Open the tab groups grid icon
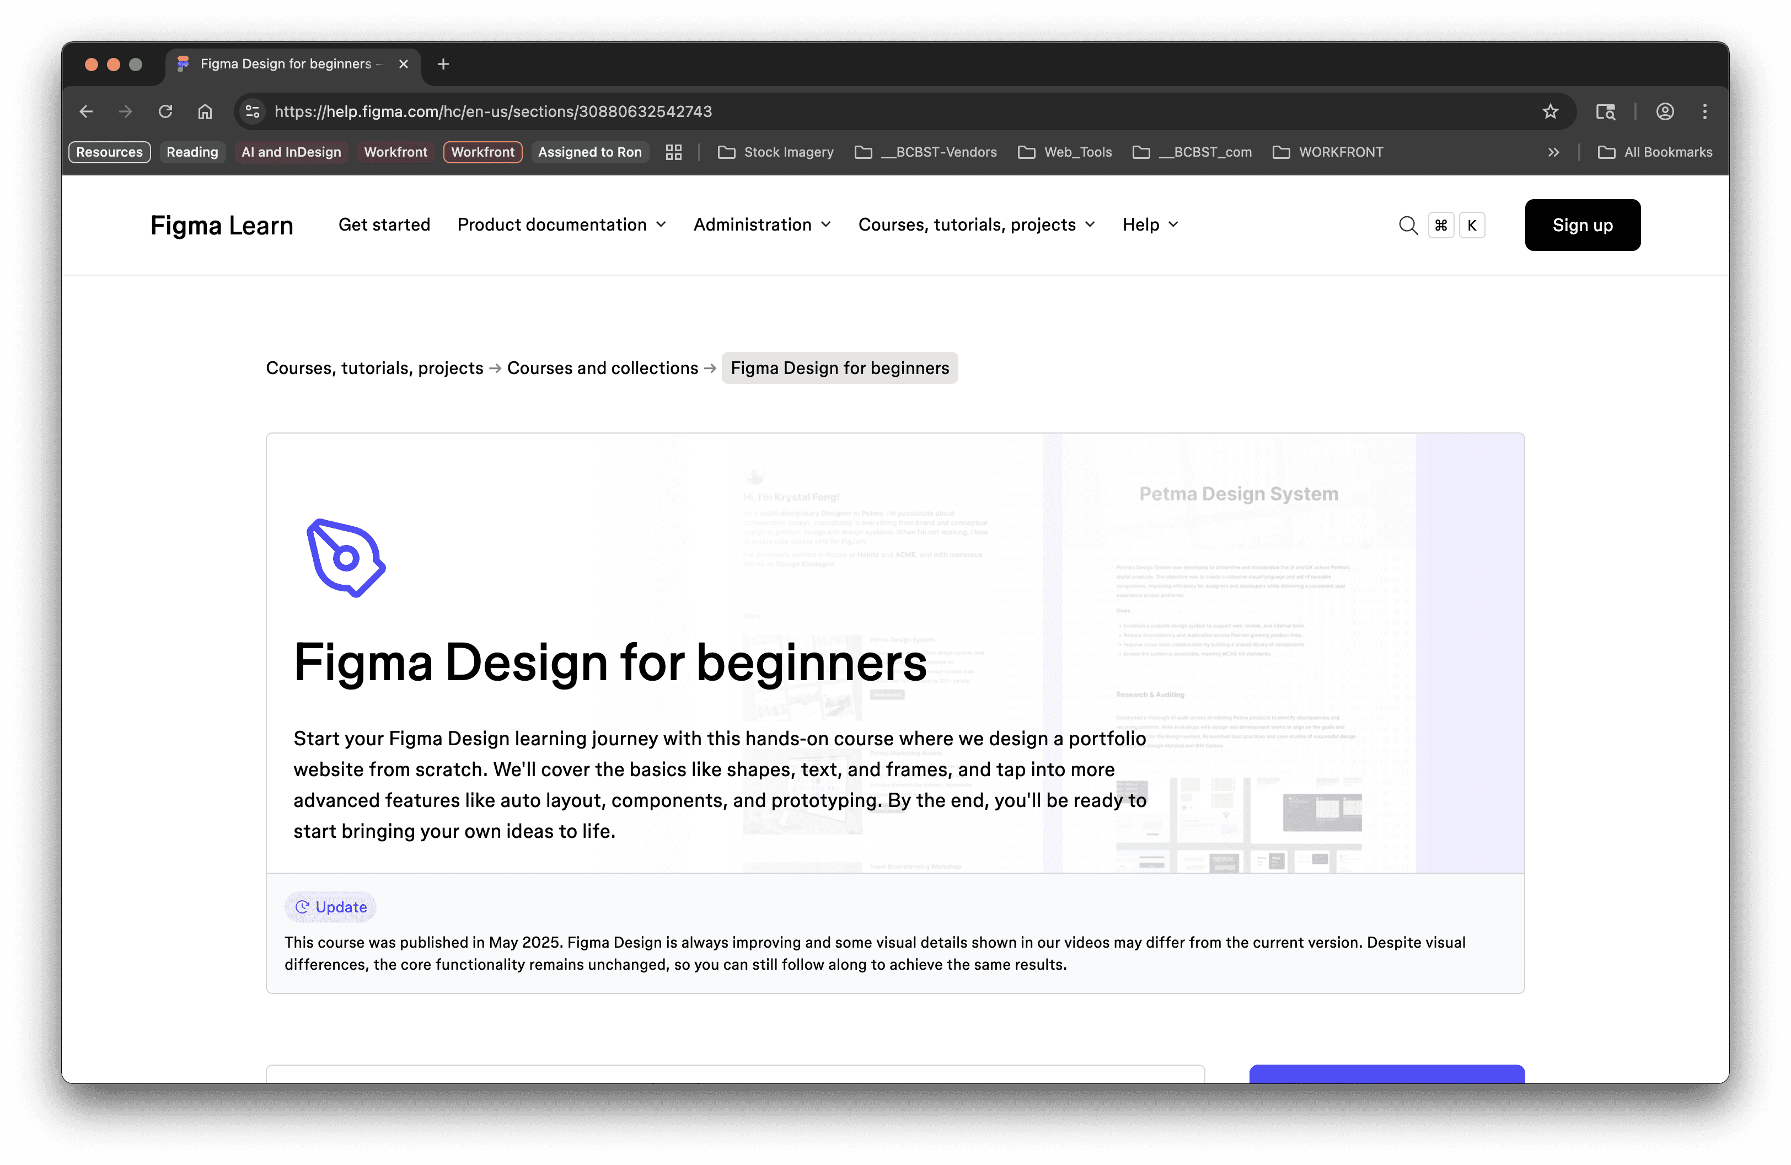Image resolution: width=1791 pixels, height=1165 pixels. click(673, 152)
